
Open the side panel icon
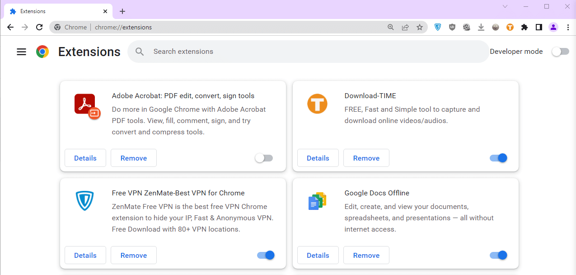(x=539, y=27)
